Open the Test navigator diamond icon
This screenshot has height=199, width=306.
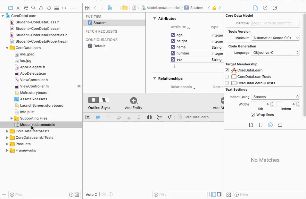coord(49,8)
